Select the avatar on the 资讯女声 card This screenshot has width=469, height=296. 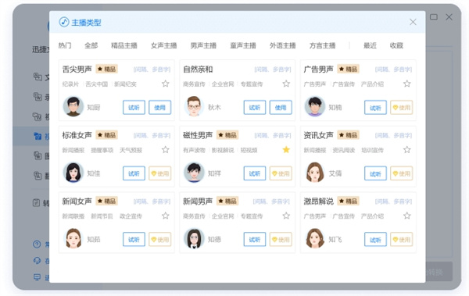coord(315,173)
